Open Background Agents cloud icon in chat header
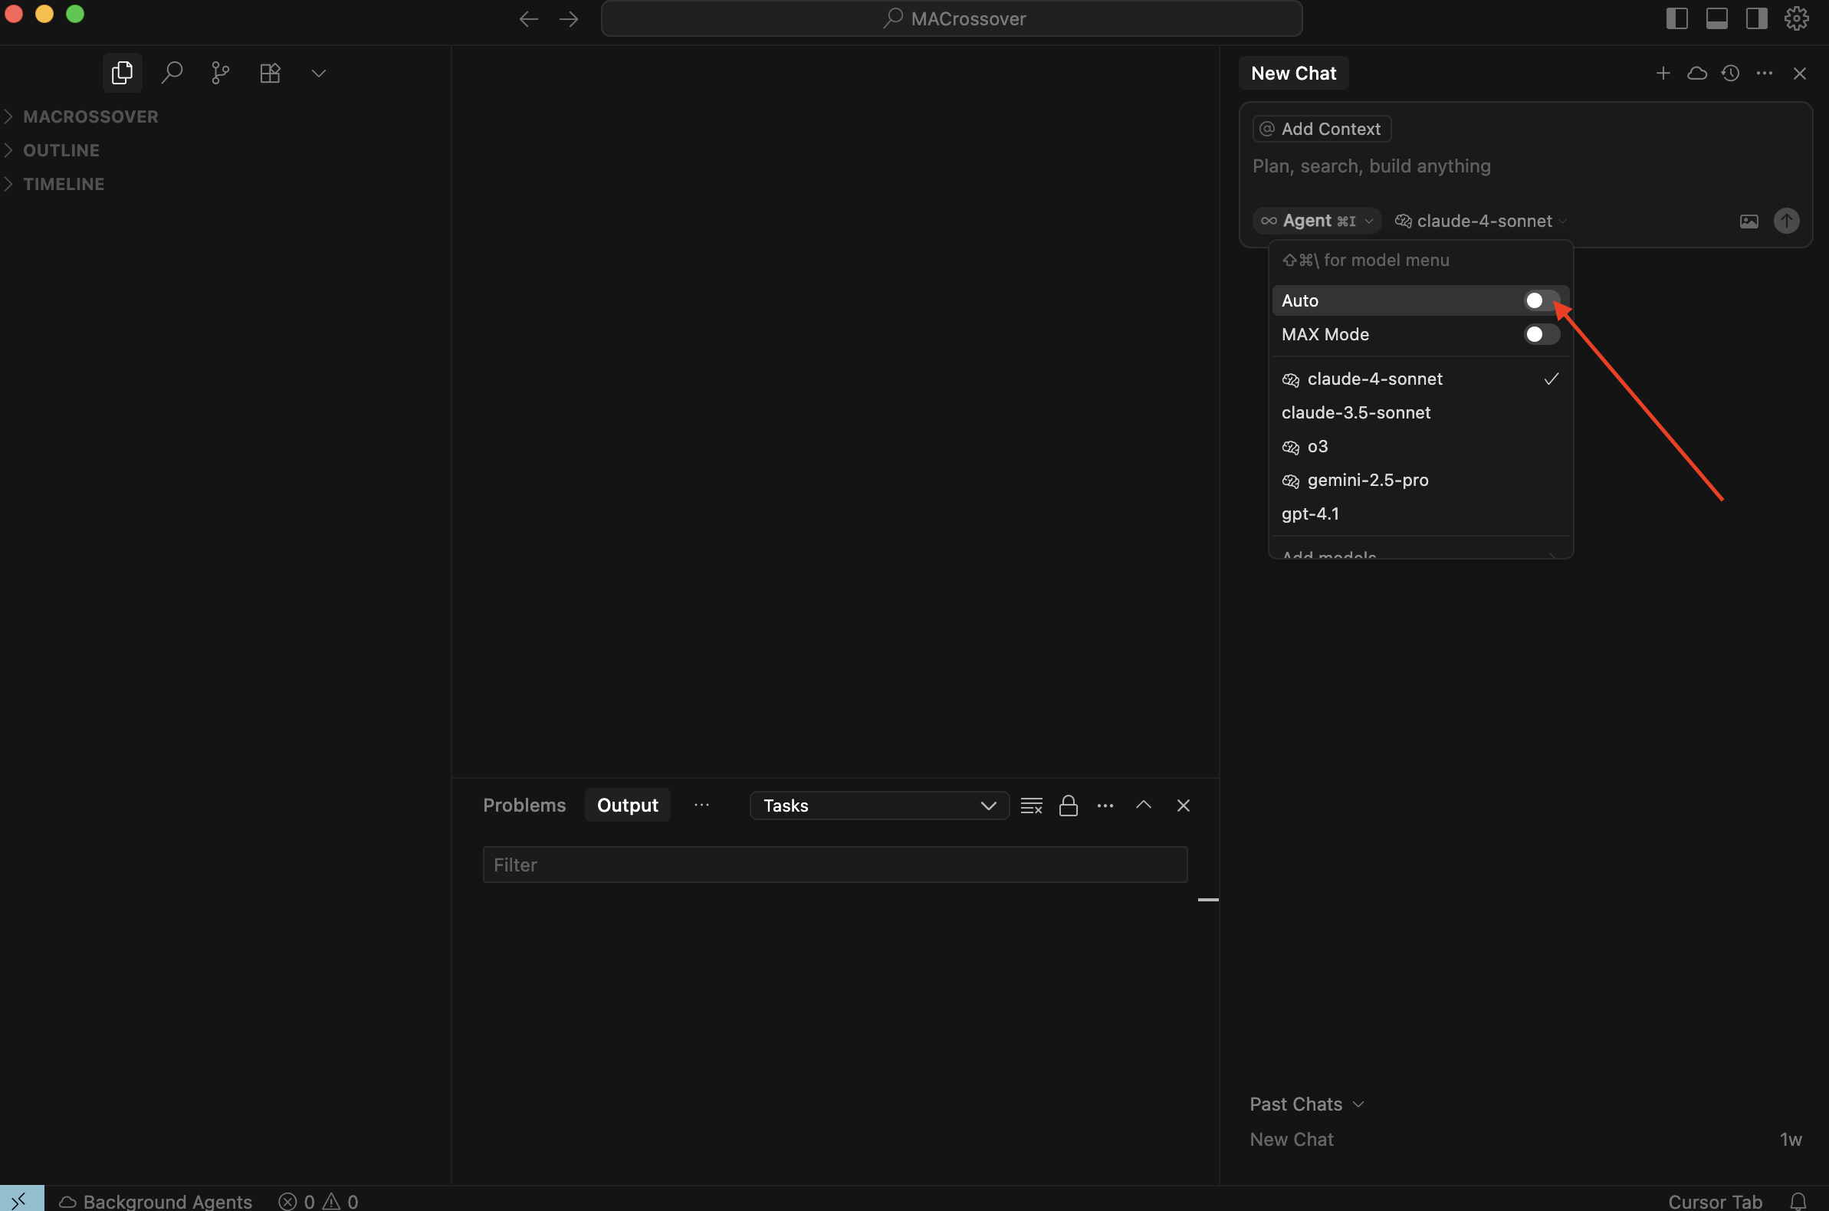Image resolution: width=1829 pixels, height=1211 pixels. coord(1697,73)
